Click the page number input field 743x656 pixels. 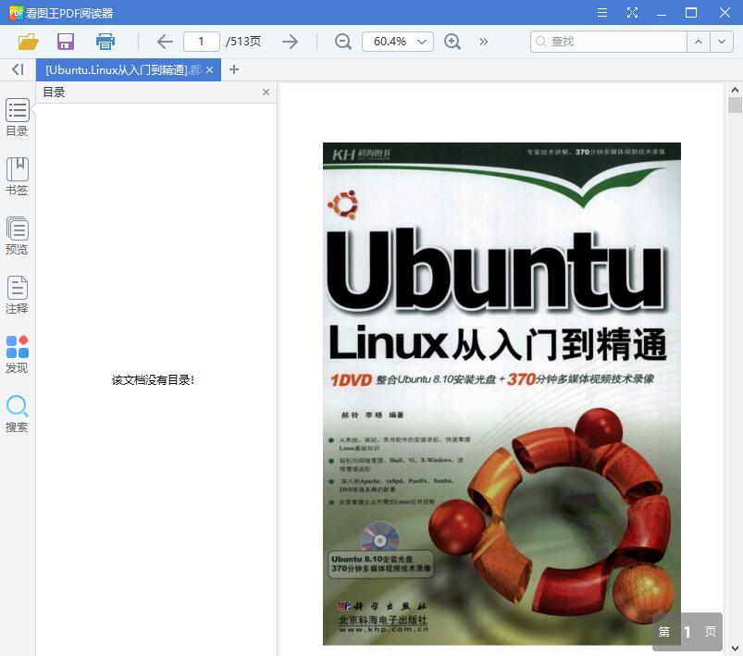point(202,42)
